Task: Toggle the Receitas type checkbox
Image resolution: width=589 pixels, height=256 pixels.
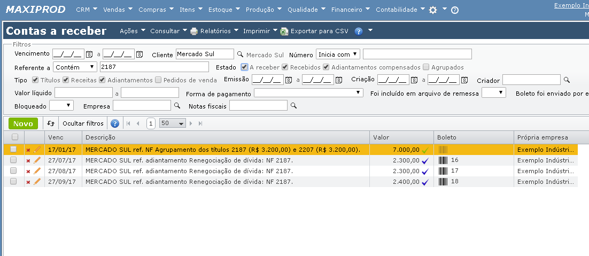Action: coord(66,80)
